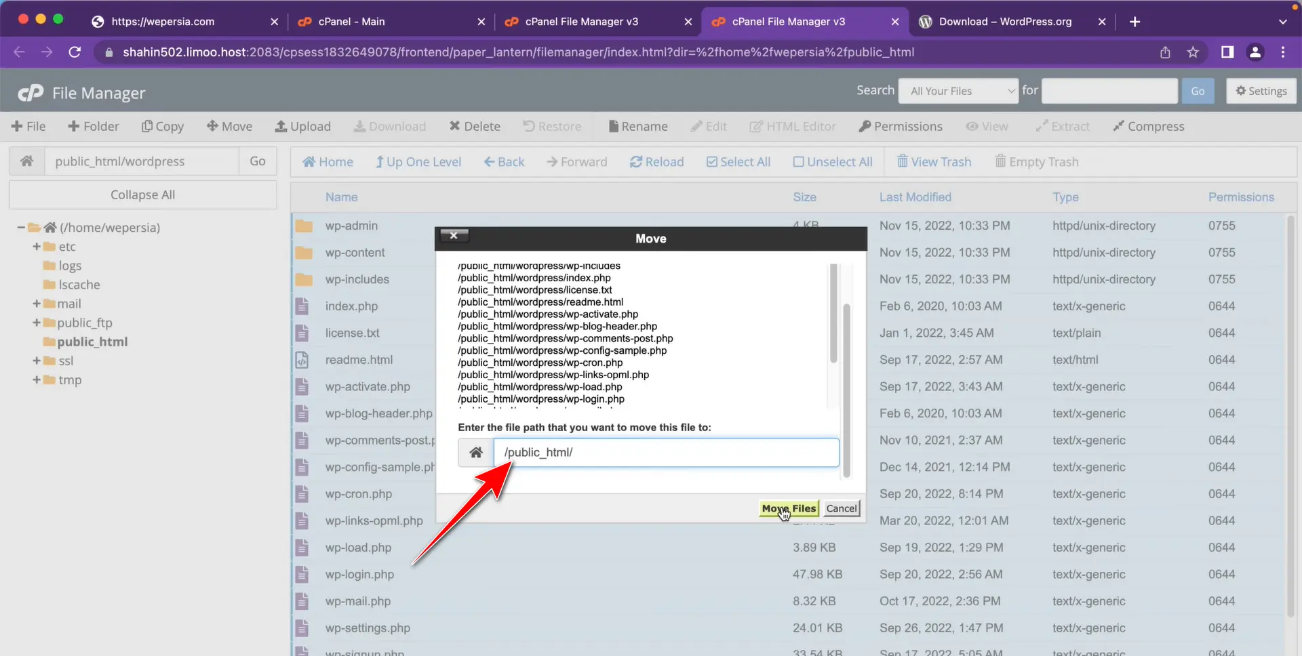
Task: Click the cPanel logo in header
Action: coord(31,93)
